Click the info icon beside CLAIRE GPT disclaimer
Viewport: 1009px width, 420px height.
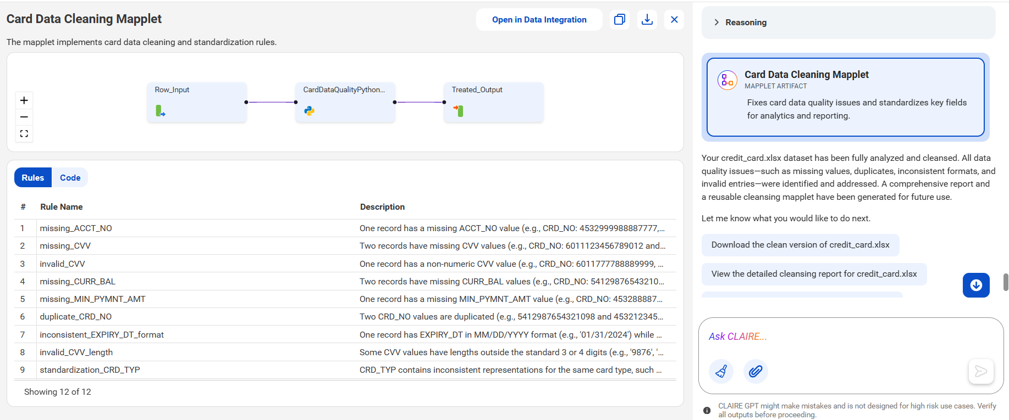[707, 411]
